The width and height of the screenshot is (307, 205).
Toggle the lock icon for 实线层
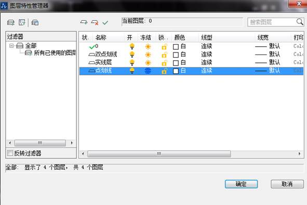pos(164,63)
